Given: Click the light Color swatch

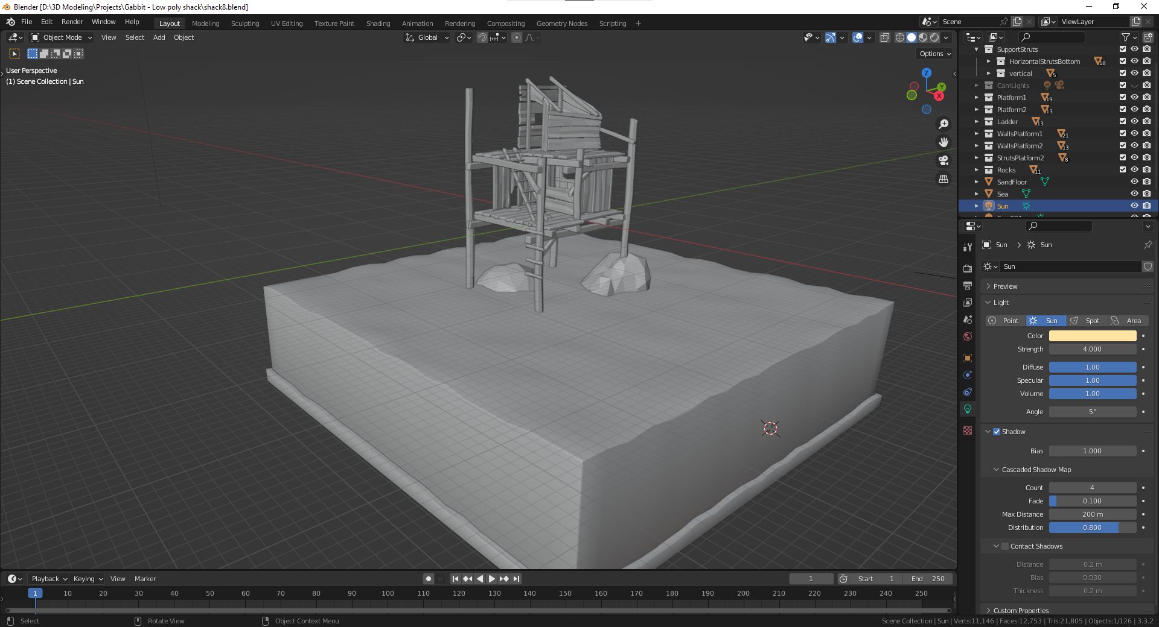Looking at the screenshot, I should point(1092,336).
